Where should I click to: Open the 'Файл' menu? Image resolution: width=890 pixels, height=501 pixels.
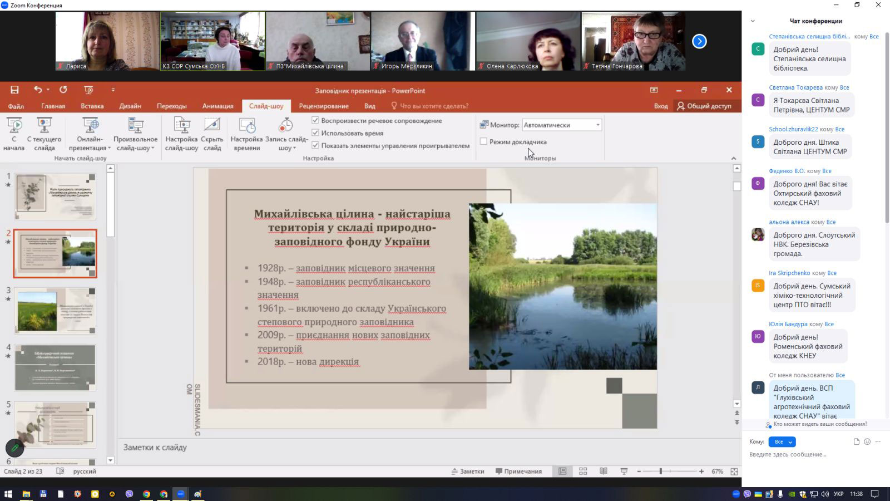[16, 106]
